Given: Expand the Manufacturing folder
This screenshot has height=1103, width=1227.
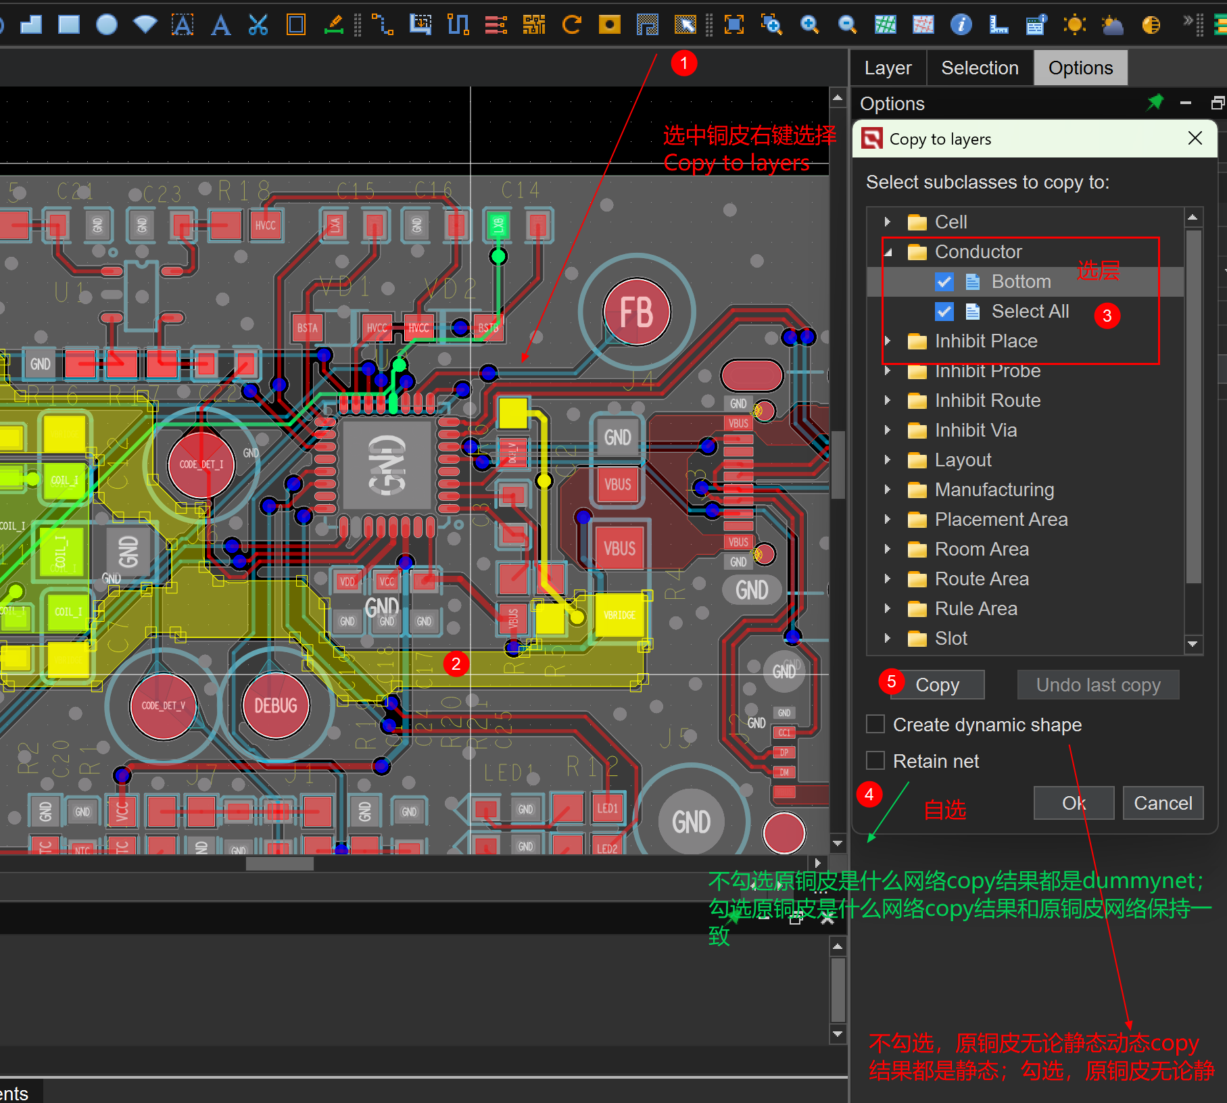Looking at the screenshot, I should point(888,490).
